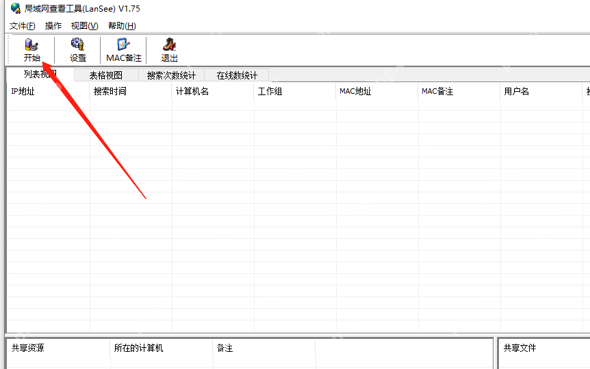Sort by the MAC地址 column header
590x369 pixels.
tap(376, 91)
